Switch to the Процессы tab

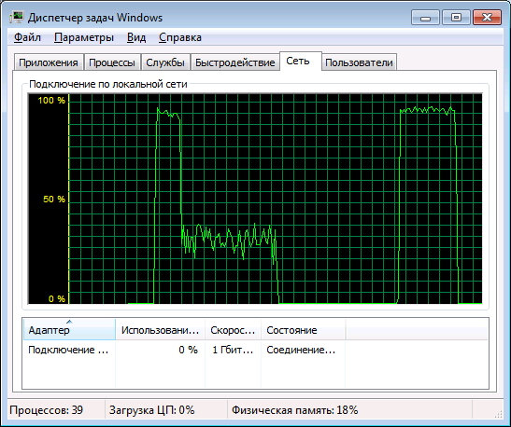point(112,62)
